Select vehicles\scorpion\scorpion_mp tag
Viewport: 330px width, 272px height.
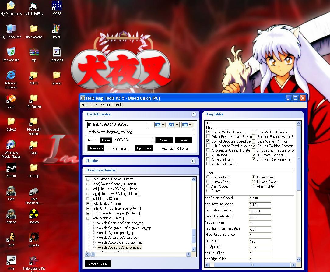120,242
